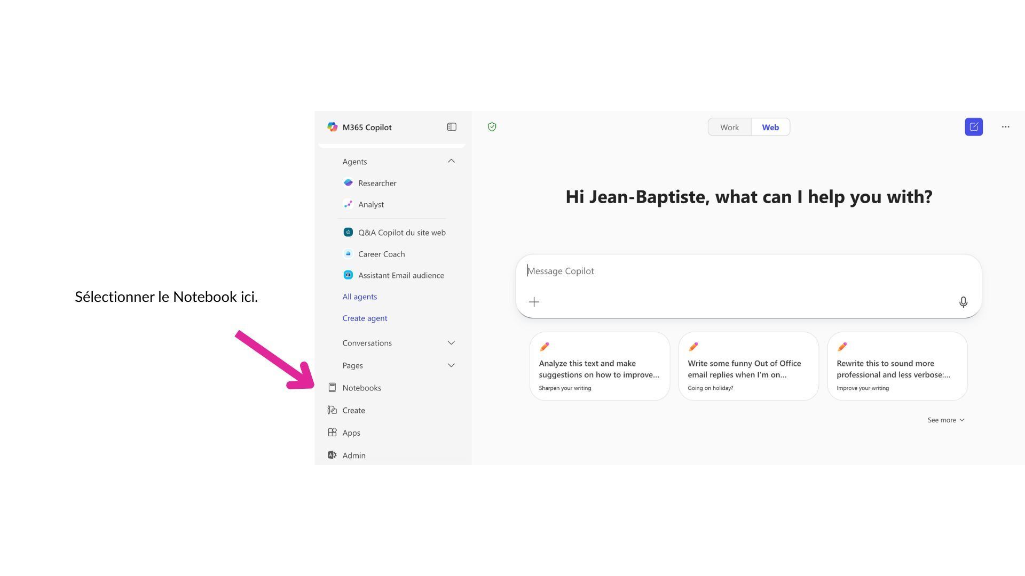Click the Agents section header label

coord(354,162)
